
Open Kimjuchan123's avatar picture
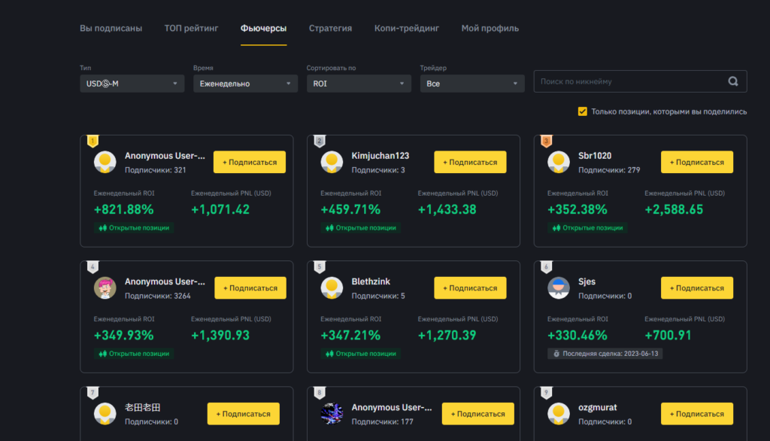tap(332, 161)
